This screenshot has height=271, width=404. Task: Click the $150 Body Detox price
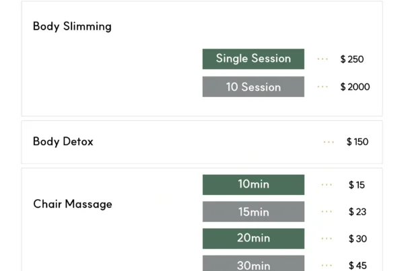pyautogui.click(x=358, y=142)
